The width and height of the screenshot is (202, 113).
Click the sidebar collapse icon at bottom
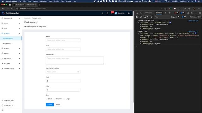3,110
